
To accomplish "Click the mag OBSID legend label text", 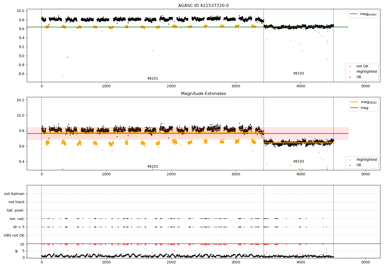I will click(x=369, y=102).
